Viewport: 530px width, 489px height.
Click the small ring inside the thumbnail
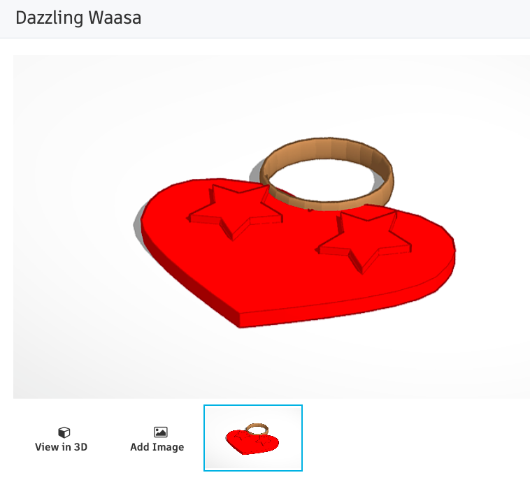(x=257, y=430)
